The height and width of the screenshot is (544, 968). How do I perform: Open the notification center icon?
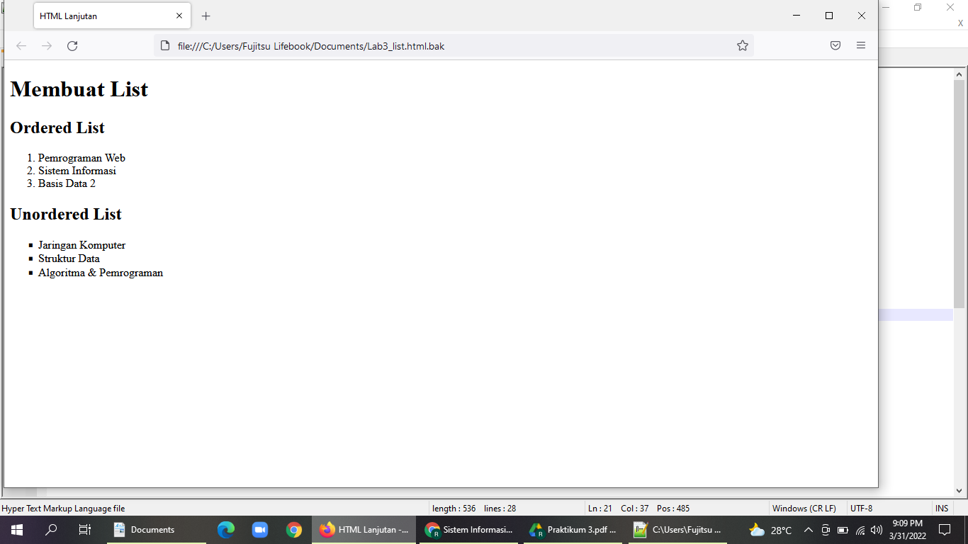coord(944,530)
